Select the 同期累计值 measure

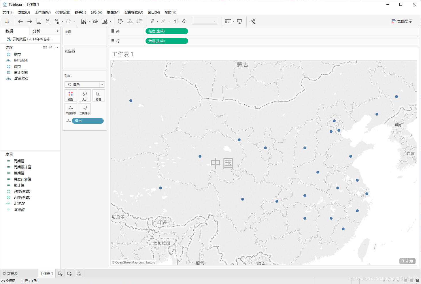(22, 167)
